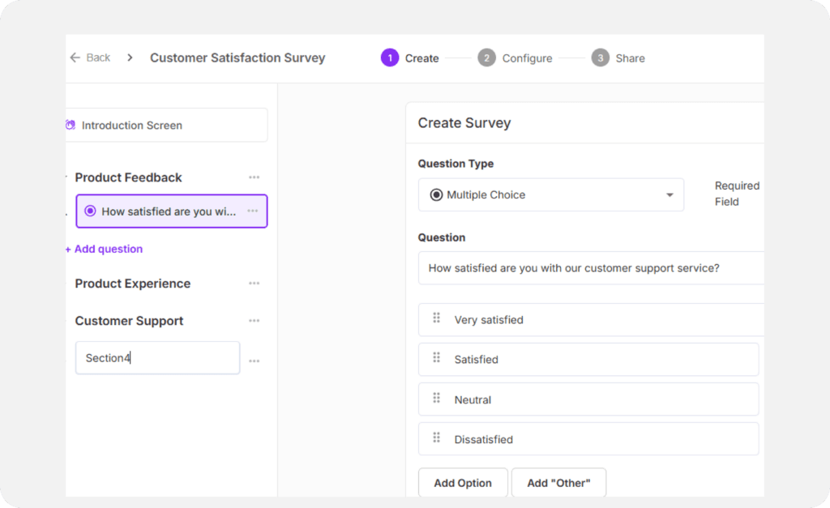Click the Add Option button
This screenshot has height=508, width=830.
[463, 483]
